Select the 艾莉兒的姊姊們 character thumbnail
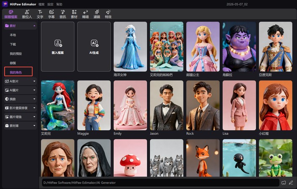 tap(167, 47)
